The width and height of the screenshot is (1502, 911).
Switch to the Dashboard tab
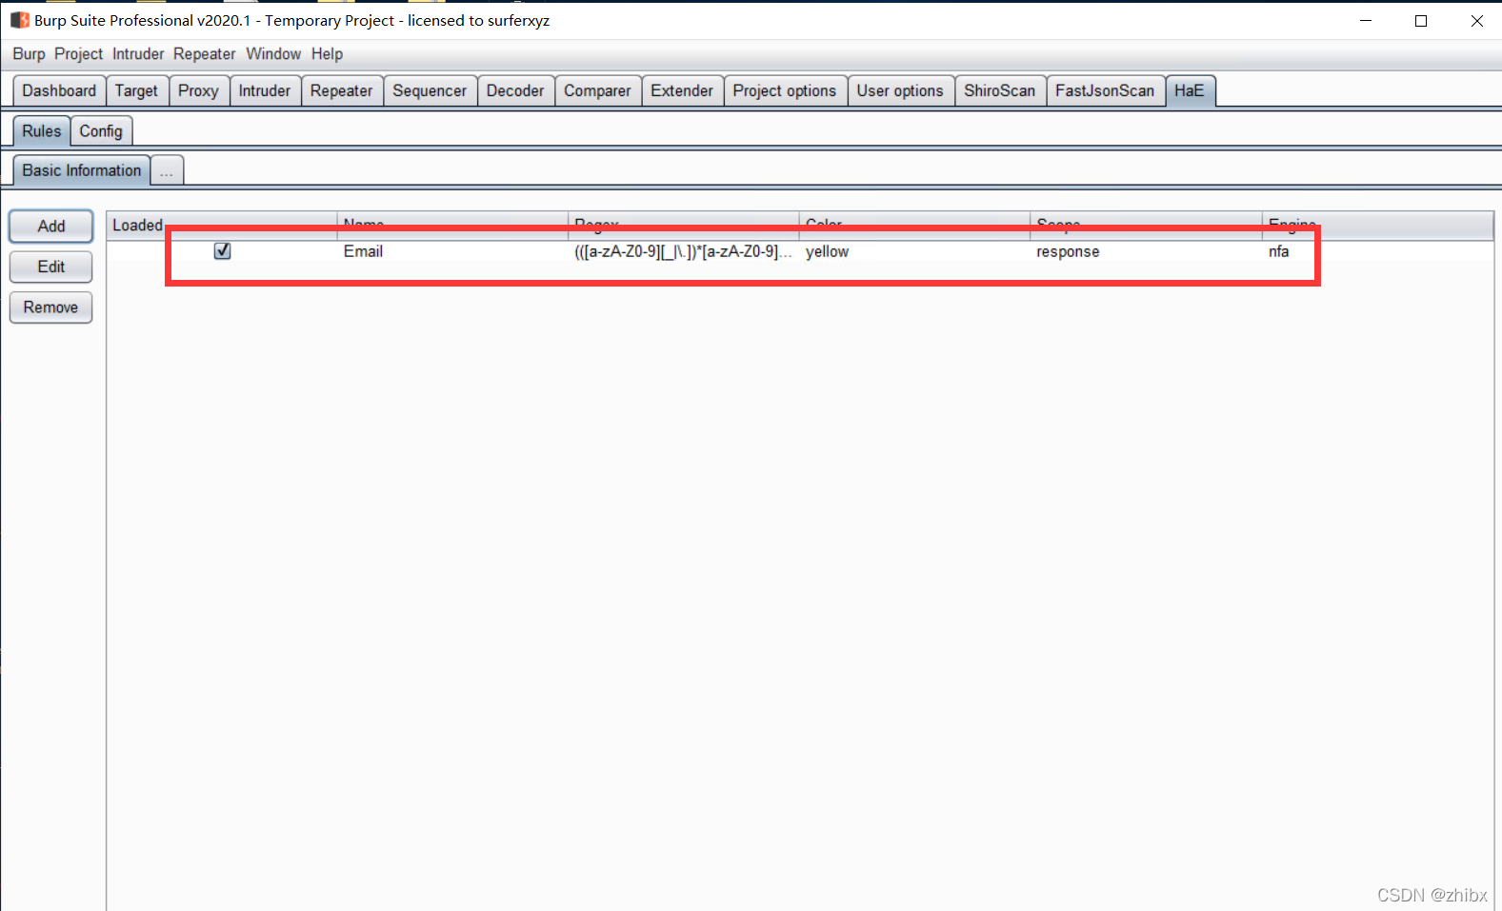click(x=59, y=90)
